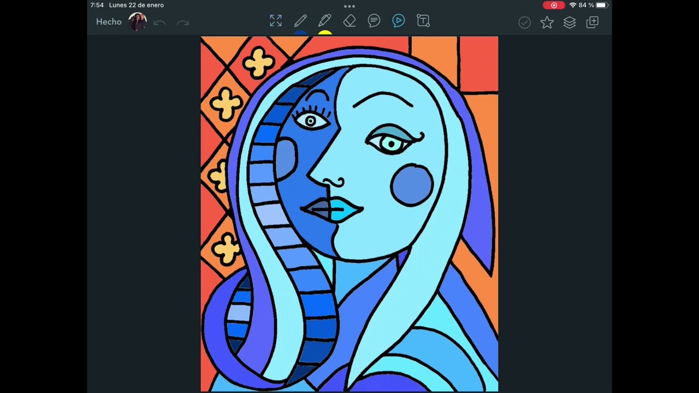Open the user profile avatar
Image resolution: width=699 pixels, height=393 pixels.
pos(137,22)
